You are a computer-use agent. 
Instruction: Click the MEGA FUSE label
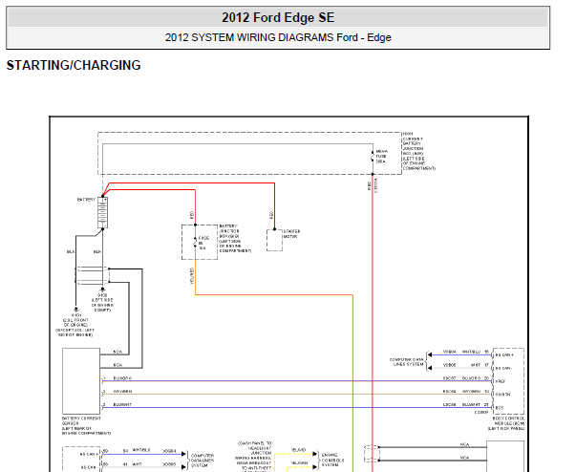point(381,157)
